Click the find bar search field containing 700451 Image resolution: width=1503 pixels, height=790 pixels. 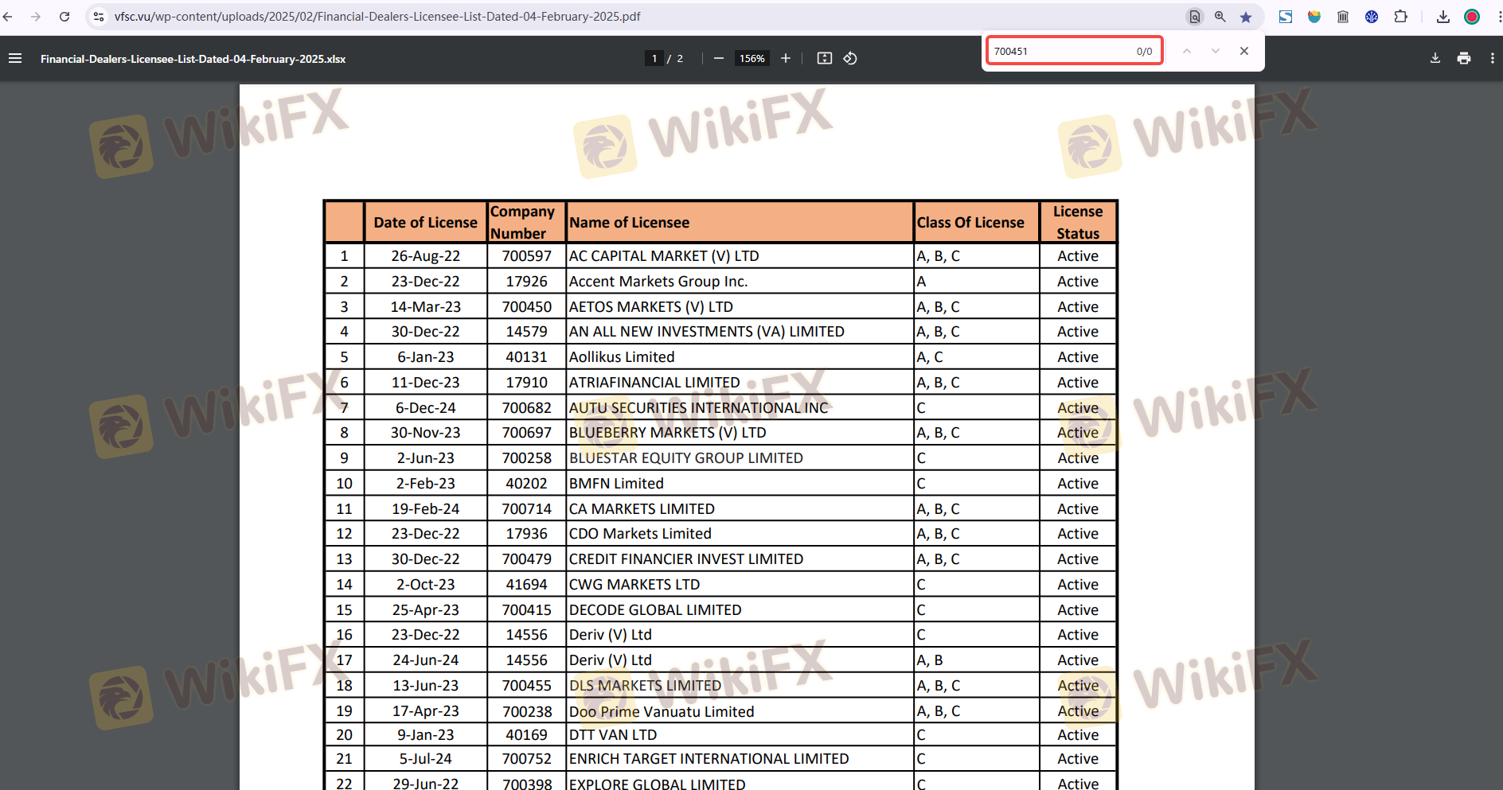click(x=1059, y=51)
